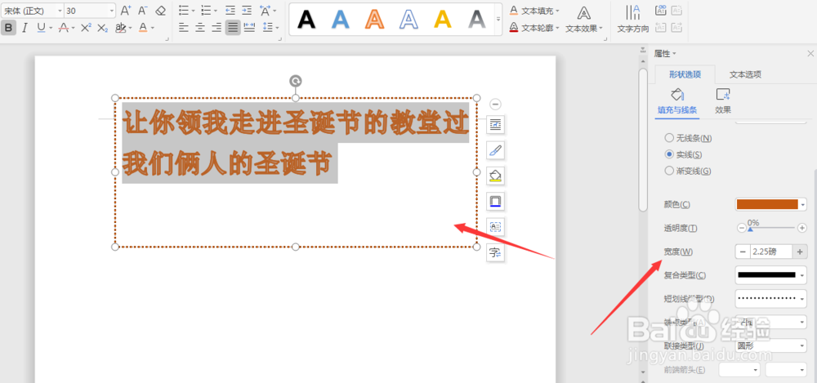The height and width of the screenshot is (383, 817).
Task: Choose the gray gradient text style
Action: (x=476, y=20)
